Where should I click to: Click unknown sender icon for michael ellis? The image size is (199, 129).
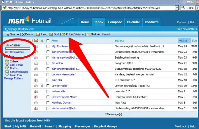[x=36, y=91]
